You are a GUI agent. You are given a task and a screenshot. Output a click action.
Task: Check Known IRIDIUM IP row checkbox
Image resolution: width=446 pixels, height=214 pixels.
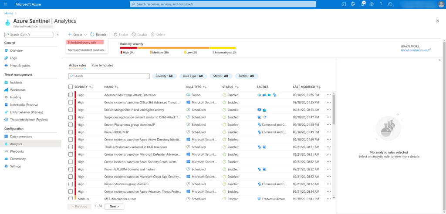tap(71, 132)
